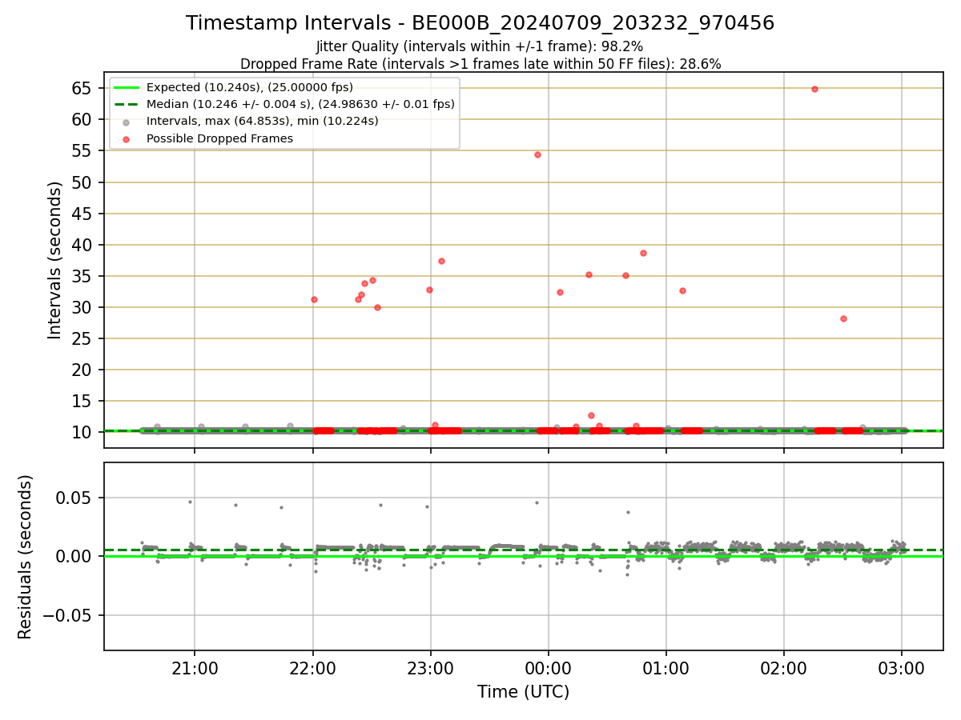Click the 'Intervals (seconds)' y-axis label

(54, 260)
